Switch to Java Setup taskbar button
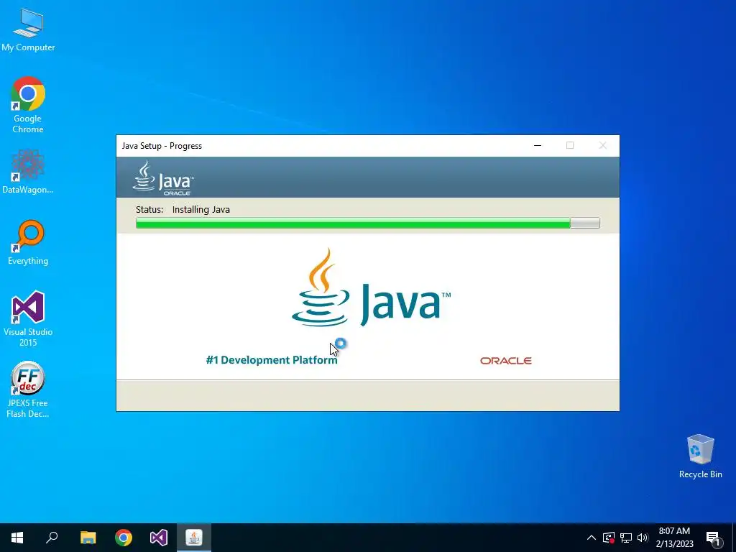Screen dimensions: 736x552 coord(194,538)
